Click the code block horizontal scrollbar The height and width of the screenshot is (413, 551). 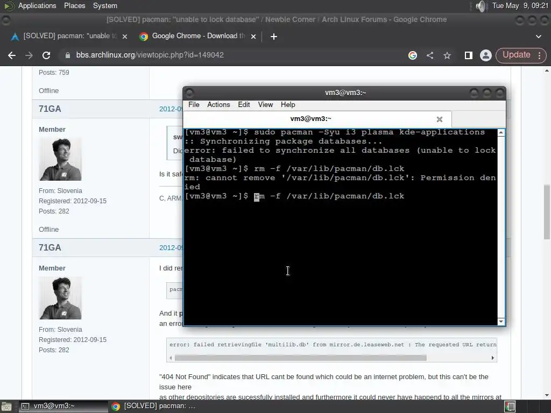(x=300, y=358)
